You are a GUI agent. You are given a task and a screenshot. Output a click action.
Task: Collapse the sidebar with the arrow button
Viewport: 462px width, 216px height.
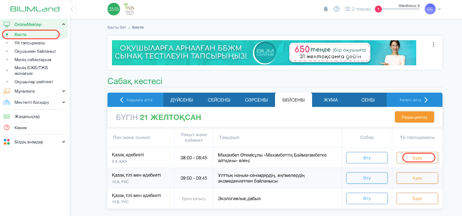72,9
